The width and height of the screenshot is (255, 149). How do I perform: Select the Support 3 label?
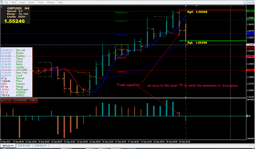point(122,71)
